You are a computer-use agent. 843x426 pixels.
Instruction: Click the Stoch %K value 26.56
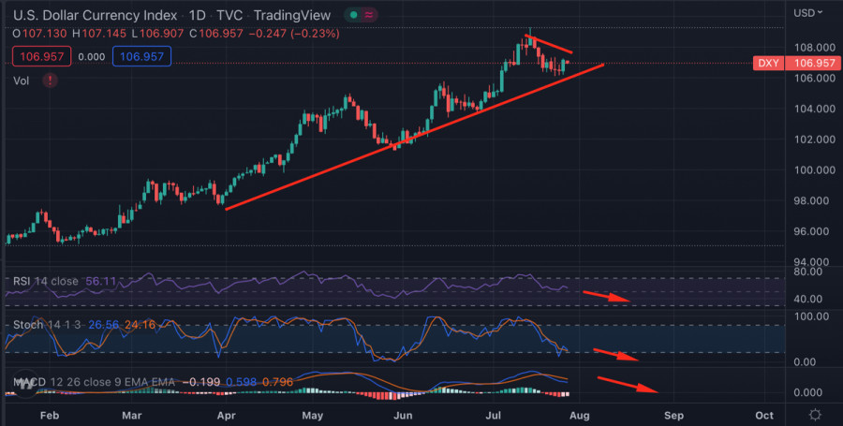coord(104,325)
